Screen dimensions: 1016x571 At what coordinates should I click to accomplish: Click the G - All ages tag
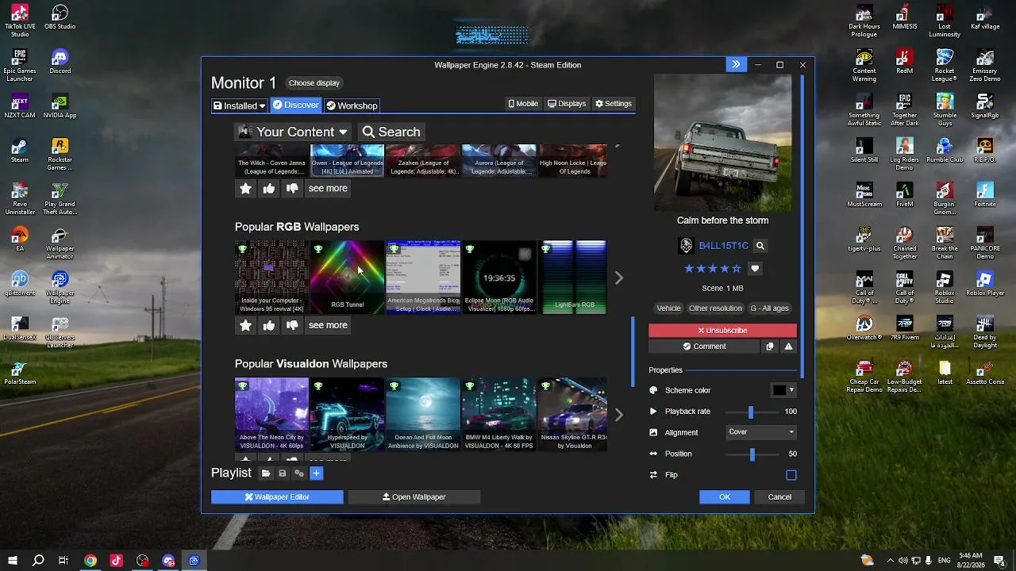pos(770,308)
